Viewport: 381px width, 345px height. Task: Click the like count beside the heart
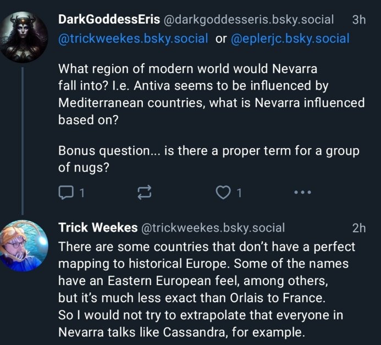pos(239,193)
